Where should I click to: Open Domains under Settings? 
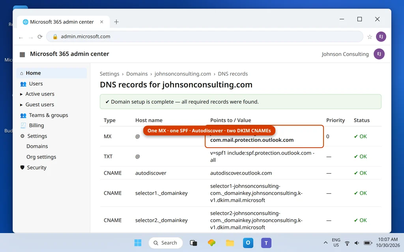37,146
